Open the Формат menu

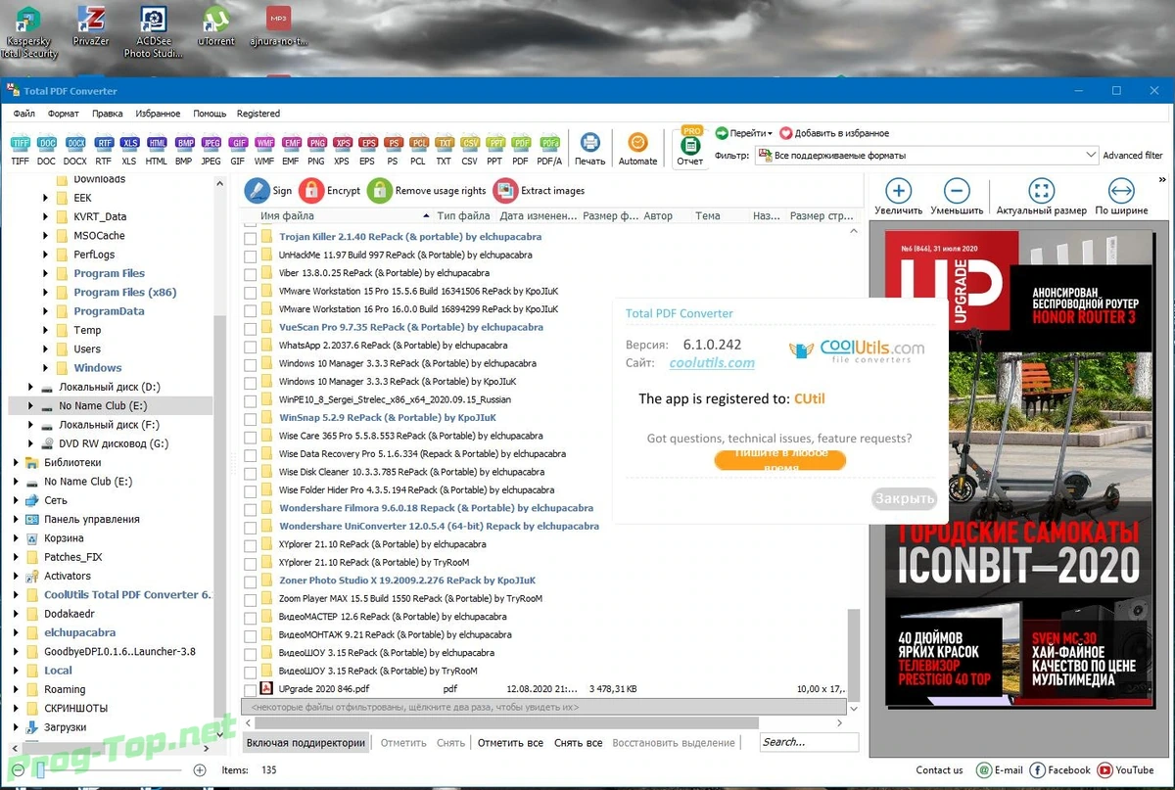[64, 114]
